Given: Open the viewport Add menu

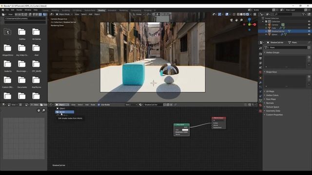Looking at the screenshot, I should 91,14.
